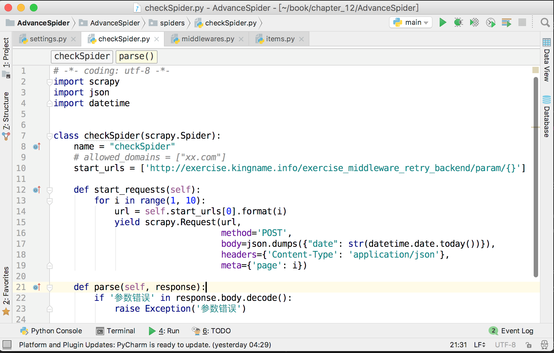Open the main run configuration dropdown
This screenshot has height=353, width=554.
411,23
